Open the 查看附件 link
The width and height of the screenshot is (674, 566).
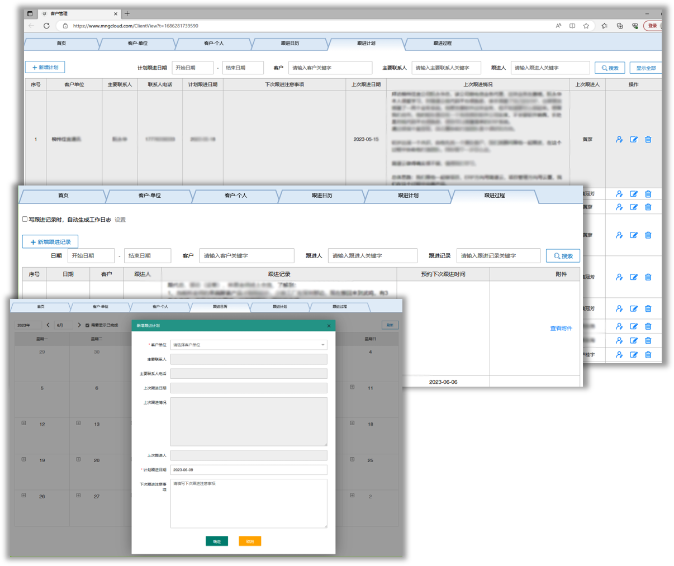pos(561,329)
